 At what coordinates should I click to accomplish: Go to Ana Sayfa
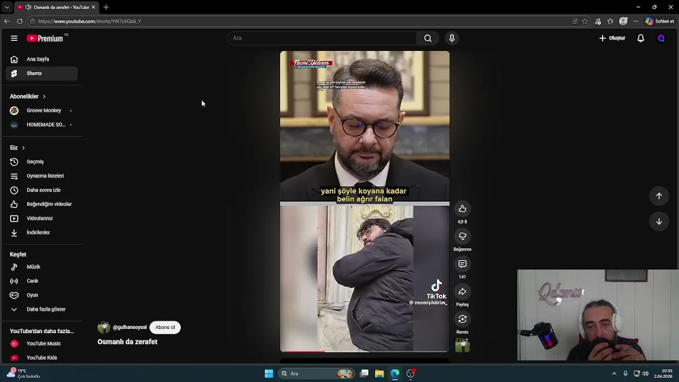(41, 59)
